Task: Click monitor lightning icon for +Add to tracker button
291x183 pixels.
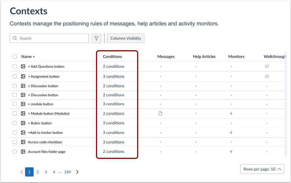Action: point(231,133)
